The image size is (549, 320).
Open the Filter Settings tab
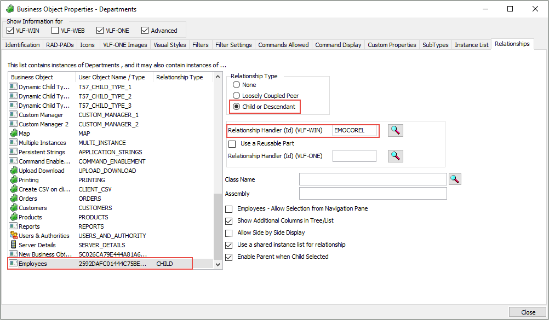tap(233, 45)
